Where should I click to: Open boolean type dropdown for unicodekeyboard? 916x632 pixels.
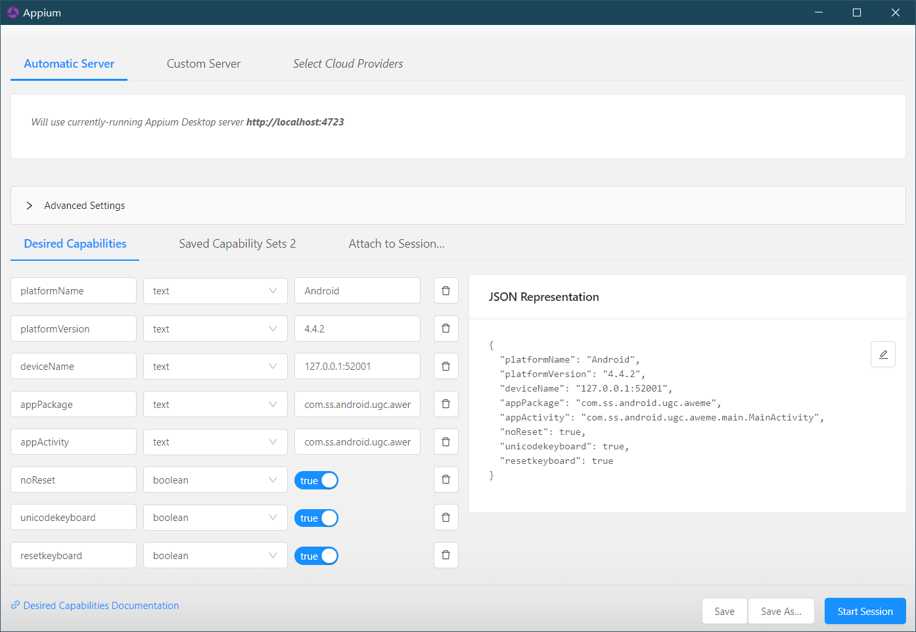[216, 518]
